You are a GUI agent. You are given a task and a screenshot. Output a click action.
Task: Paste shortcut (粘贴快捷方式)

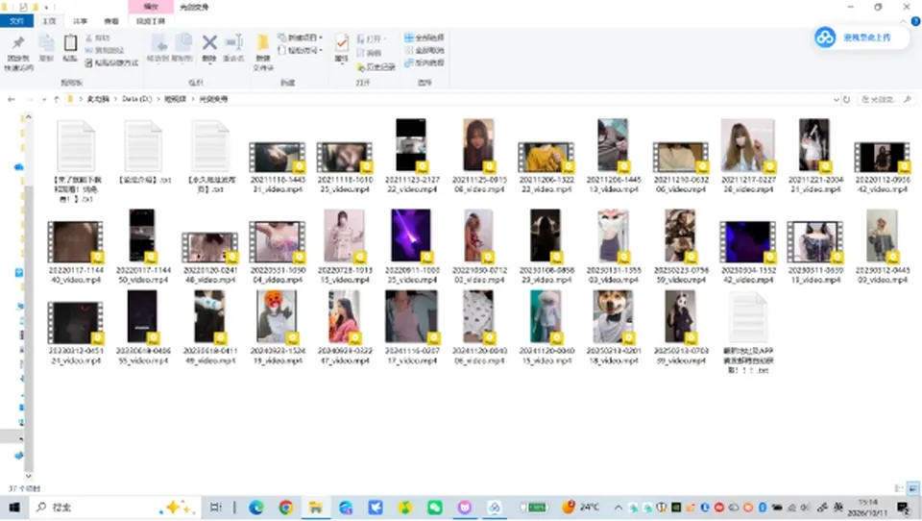pyautogui.click(x=111, y=62)
